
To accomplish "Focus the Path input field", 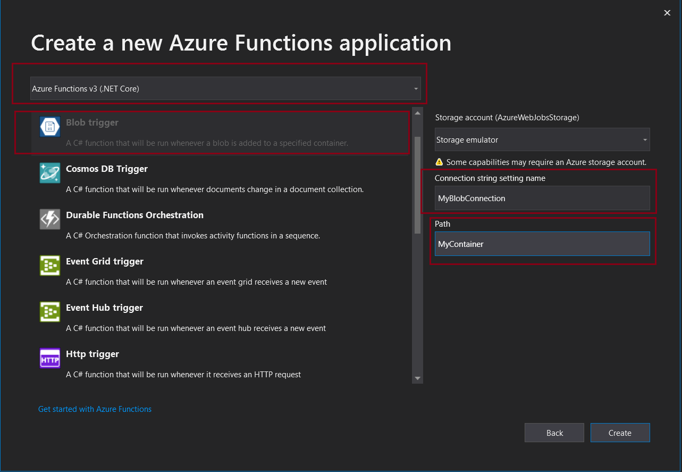I will click(542, 244).
